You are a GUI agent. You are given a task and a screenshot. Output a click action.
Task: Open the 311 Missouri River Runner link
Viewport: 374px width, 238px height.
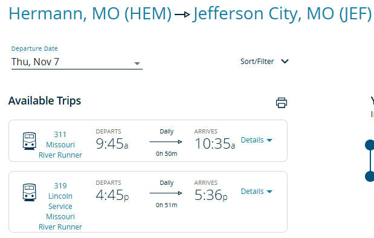coord(60,145)
